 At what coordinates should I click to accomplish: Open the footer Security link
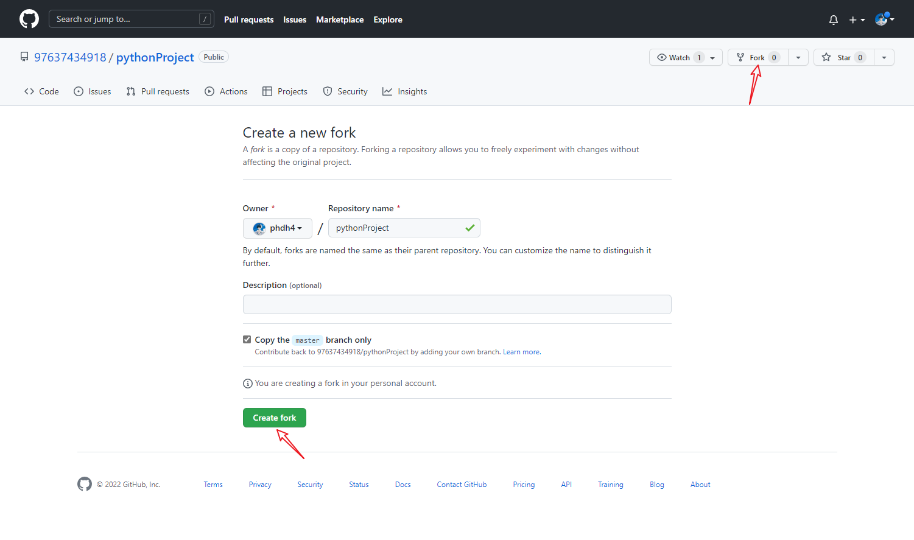coord(310,485)
